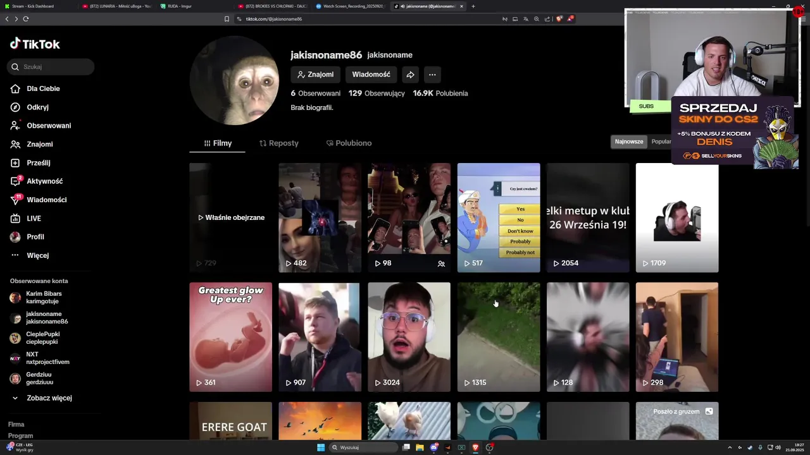The height and width of the screenshot is (455, 810).
Task: Click the Znajomi friends button on profile
Action: 315,75
